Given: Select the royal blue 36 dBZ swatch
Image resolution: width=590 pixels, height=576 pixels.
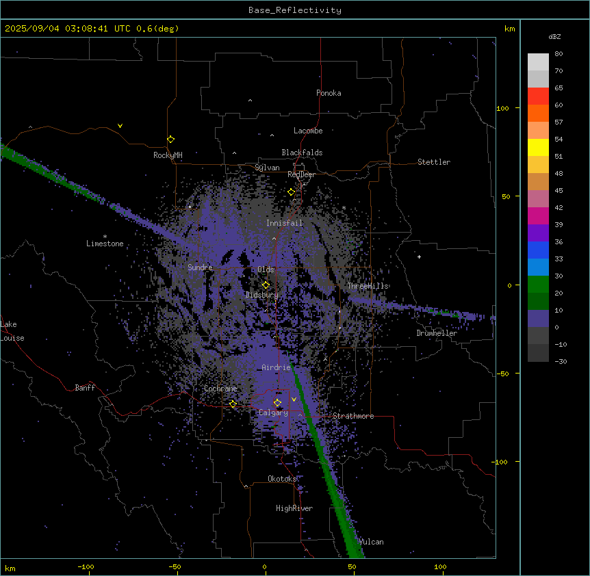Looking at the screenshot, I should [x=538, y=250].
